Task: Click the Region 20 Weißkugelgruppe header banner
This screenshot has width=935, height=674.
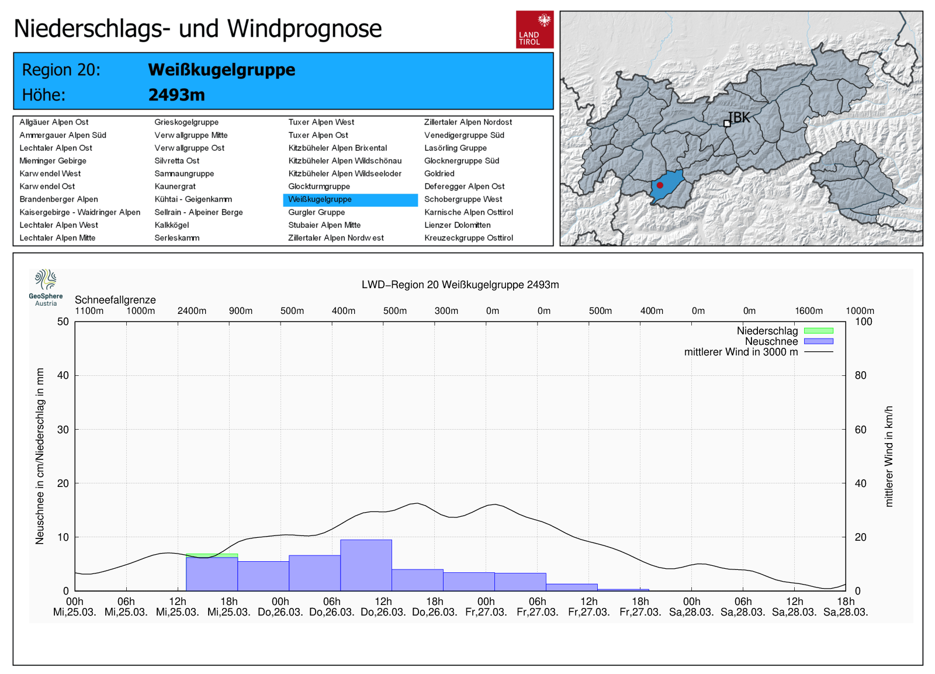Action: pos(283,81)
